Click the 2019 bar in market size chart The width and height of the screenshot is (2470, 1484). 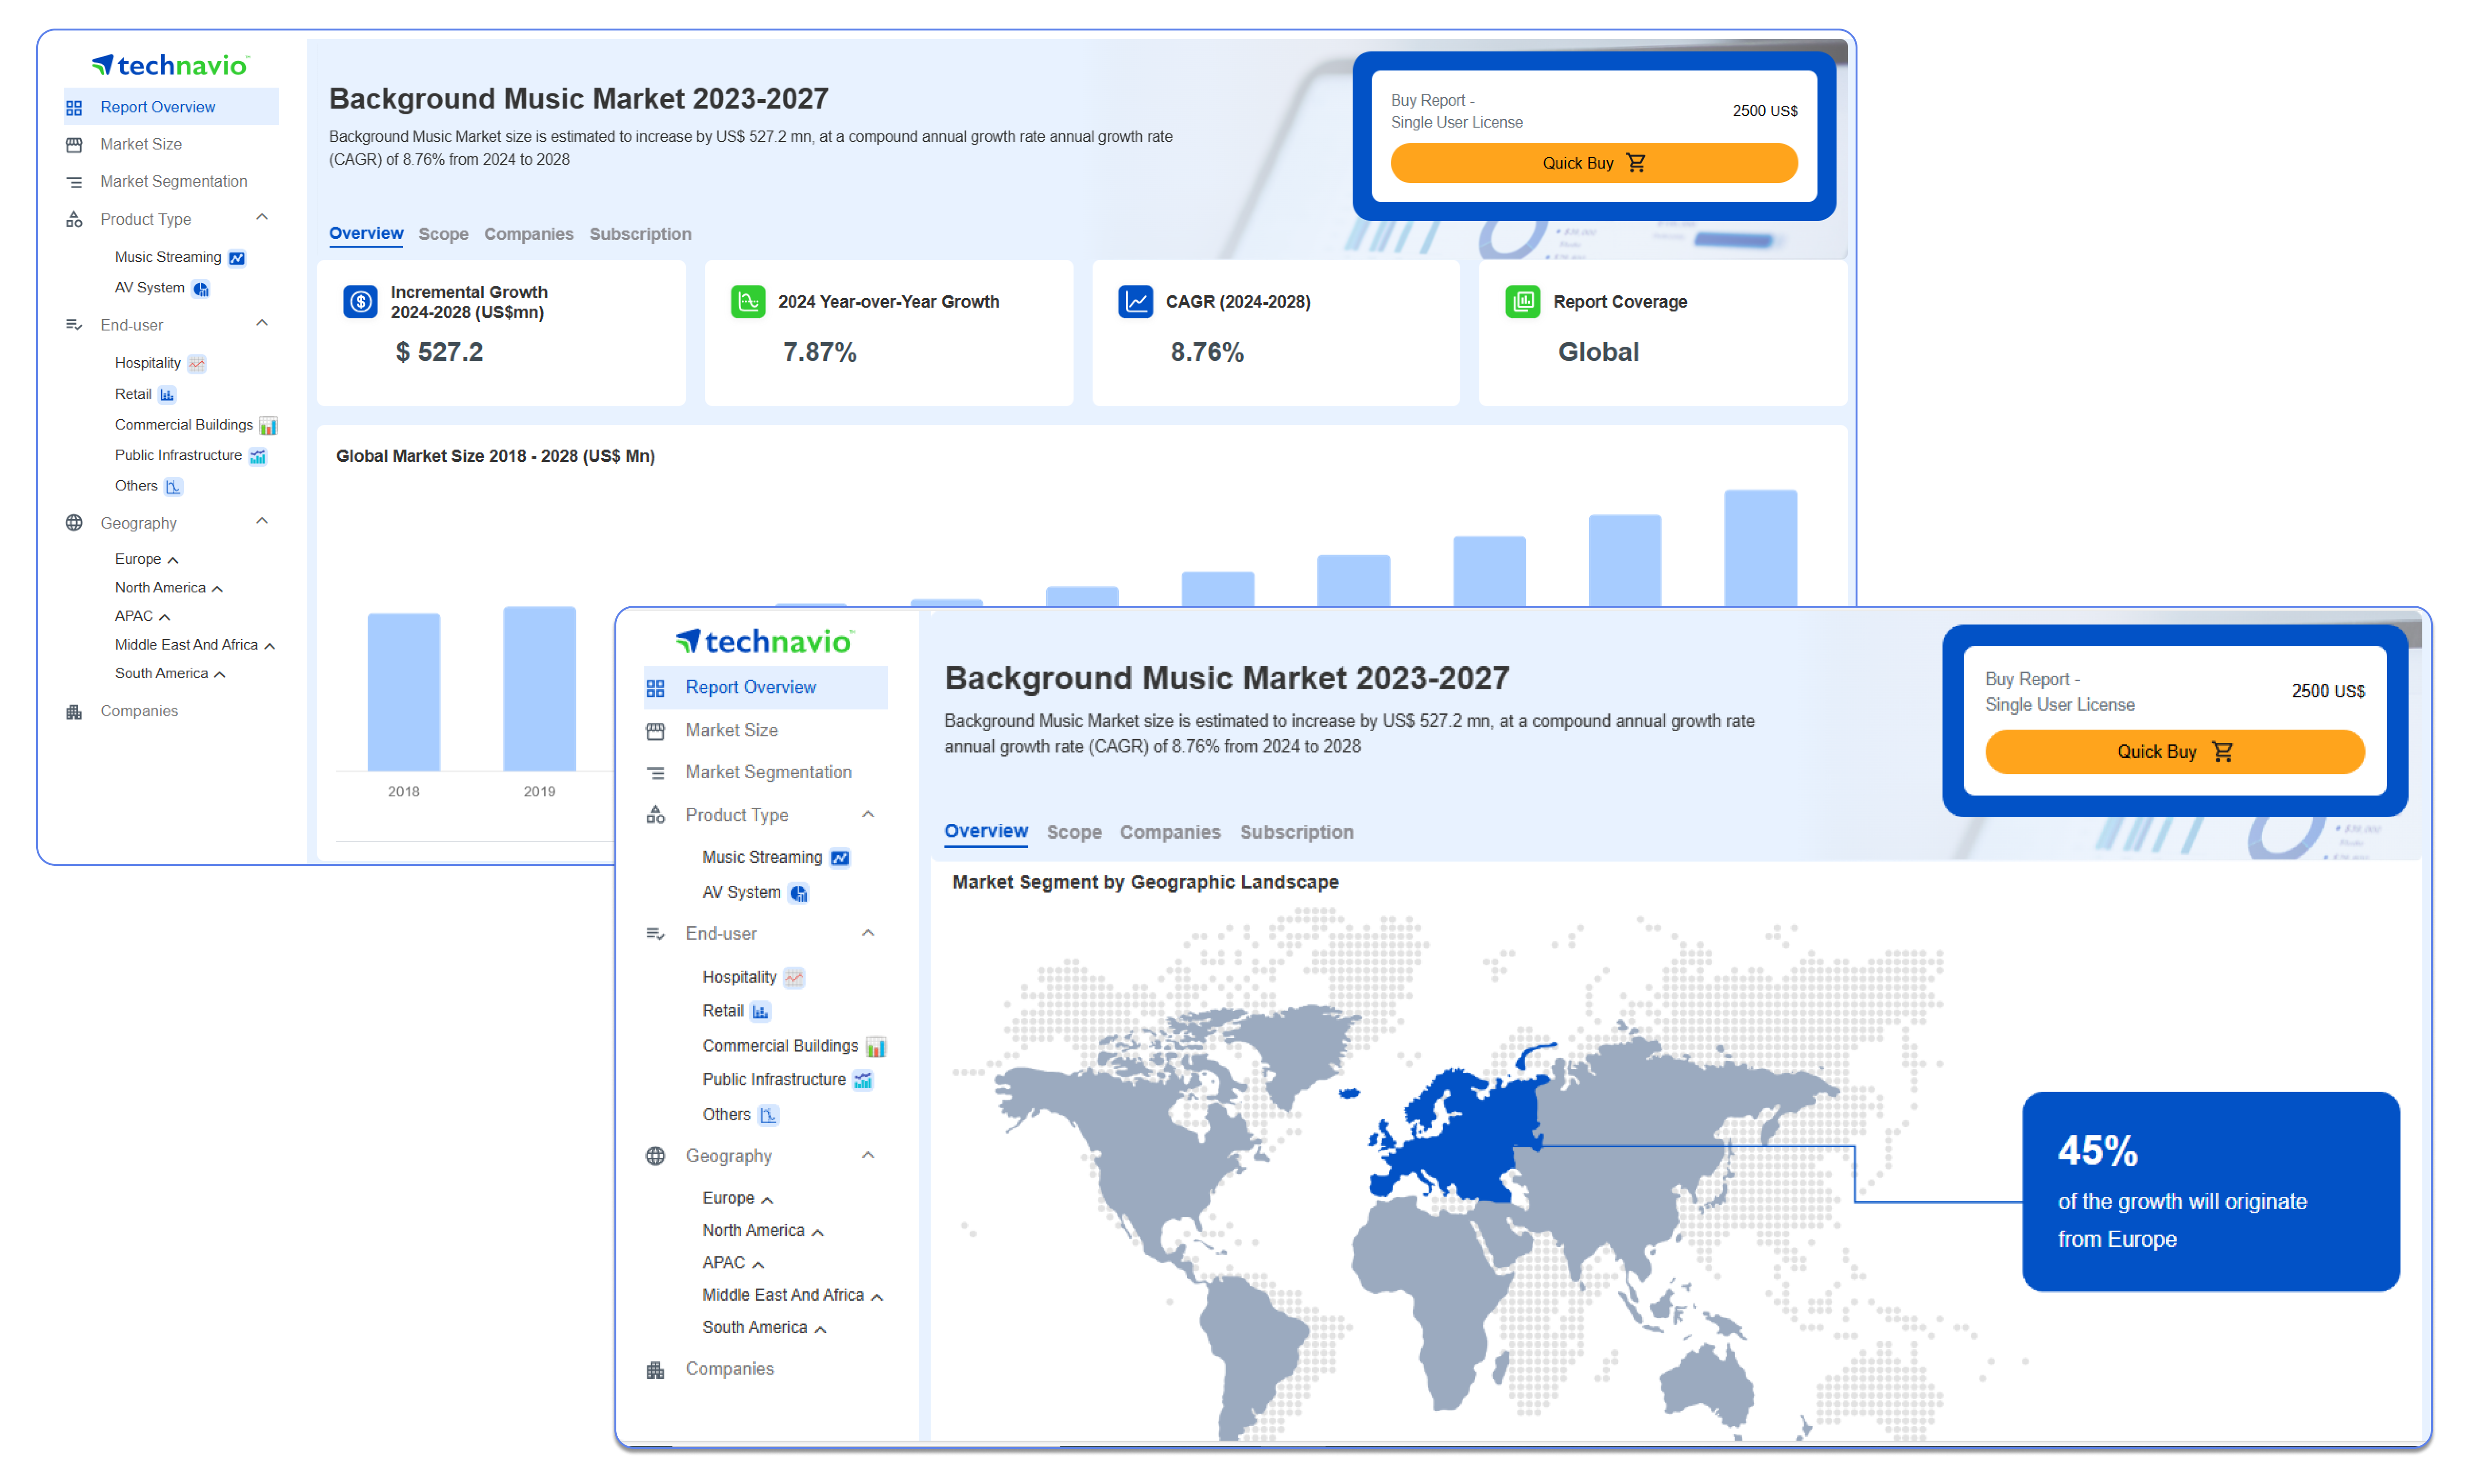pos(539,689)
